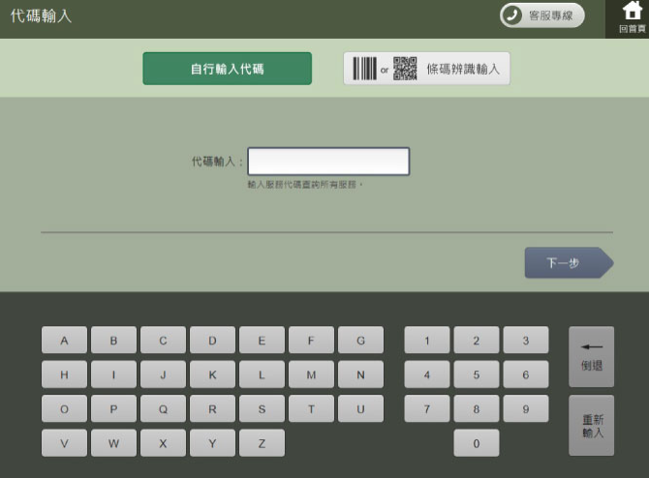Tap the 客服專線 phone button
The width and height of the screenshot is (649, 478).
click(x=541, y=15)
